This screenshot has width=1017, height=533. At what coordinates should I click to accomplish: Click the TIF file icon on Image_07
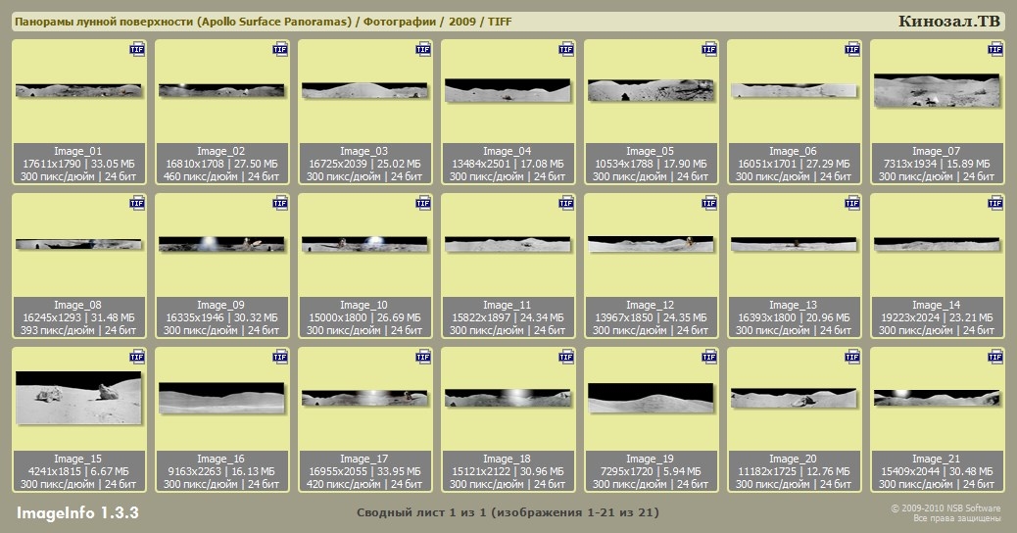pyautogui.click(x=994, y=49)
